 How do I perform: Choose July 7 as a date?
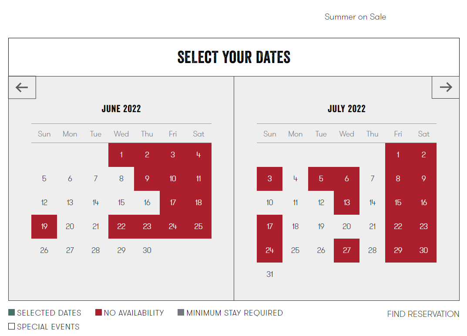[372, 179]
